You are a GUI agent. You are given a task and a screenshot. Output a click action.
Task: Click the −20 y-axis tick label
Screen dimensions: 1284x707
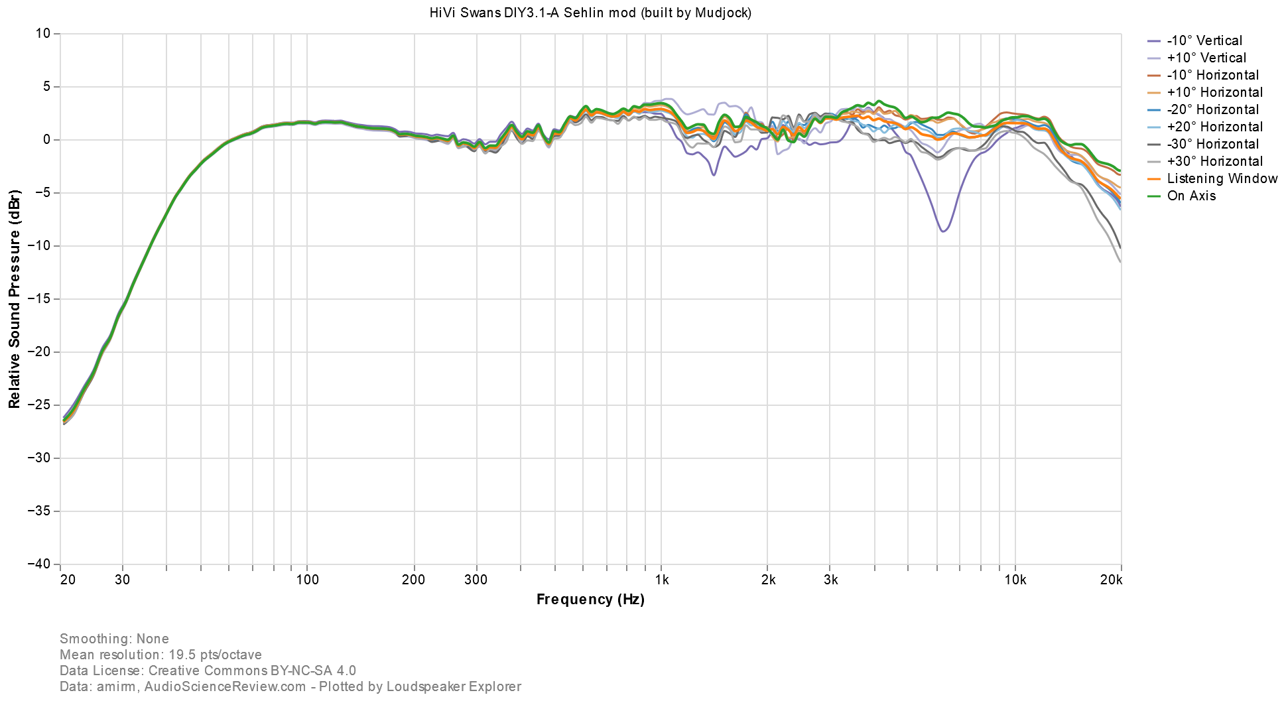(39, 352)
